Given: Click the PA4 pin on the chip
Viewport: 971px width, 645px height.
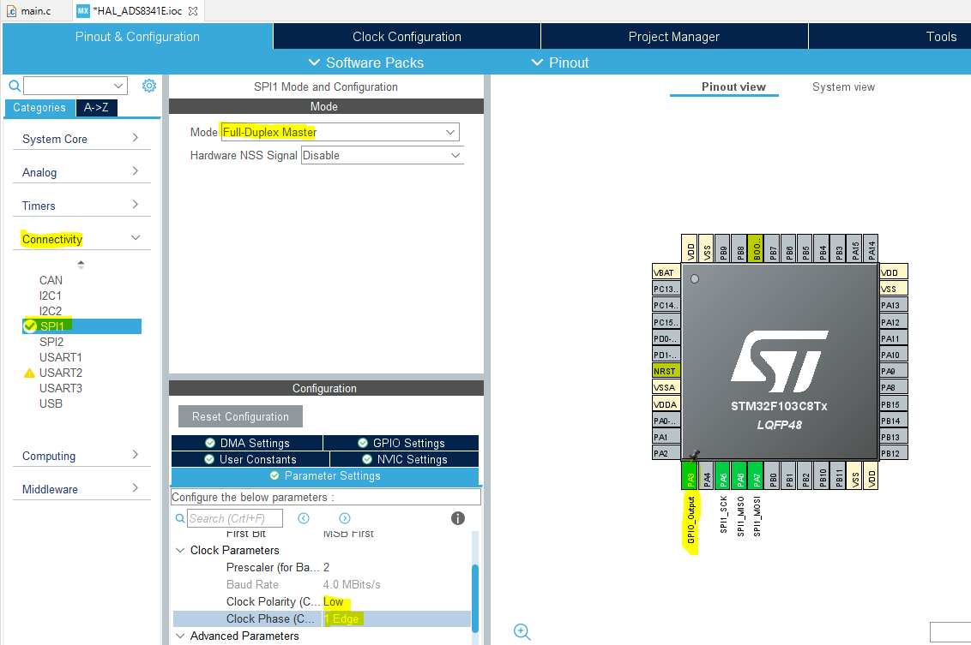Looking at the screenshot, I should click(707, 475).
